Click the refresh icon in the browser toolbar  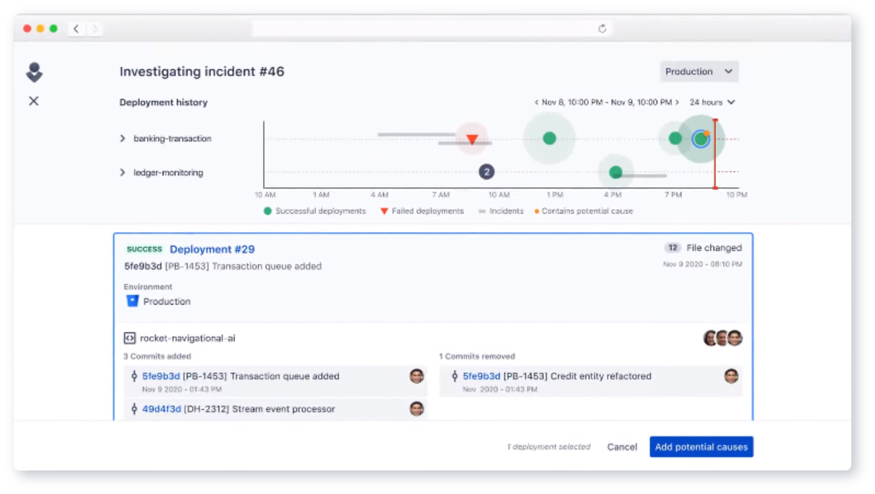click(x=601, y=28)
